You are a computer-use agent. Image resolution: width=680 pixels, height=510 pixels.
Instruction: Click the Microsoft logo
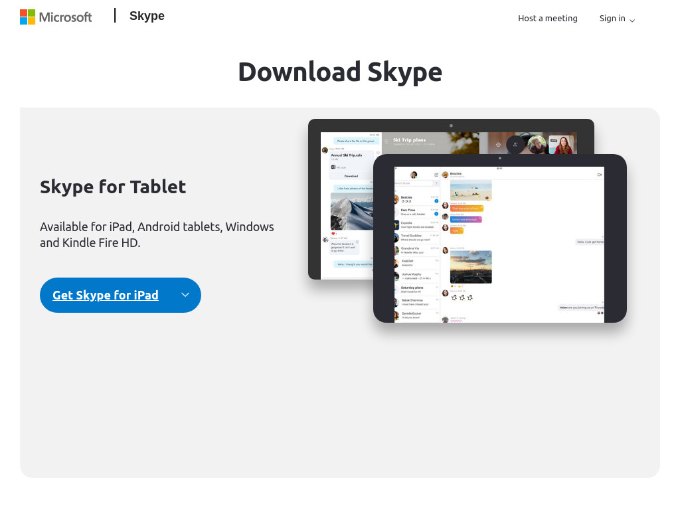56,17
